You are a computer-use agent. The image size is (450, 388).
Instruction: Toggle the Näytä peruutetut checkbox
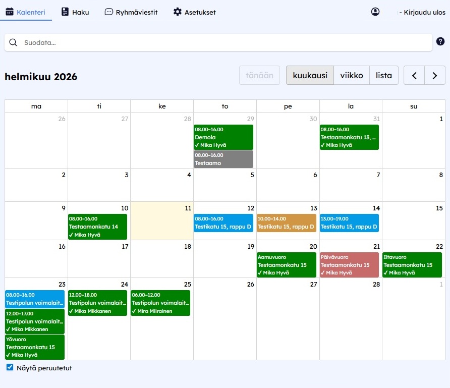click(9, 368)
